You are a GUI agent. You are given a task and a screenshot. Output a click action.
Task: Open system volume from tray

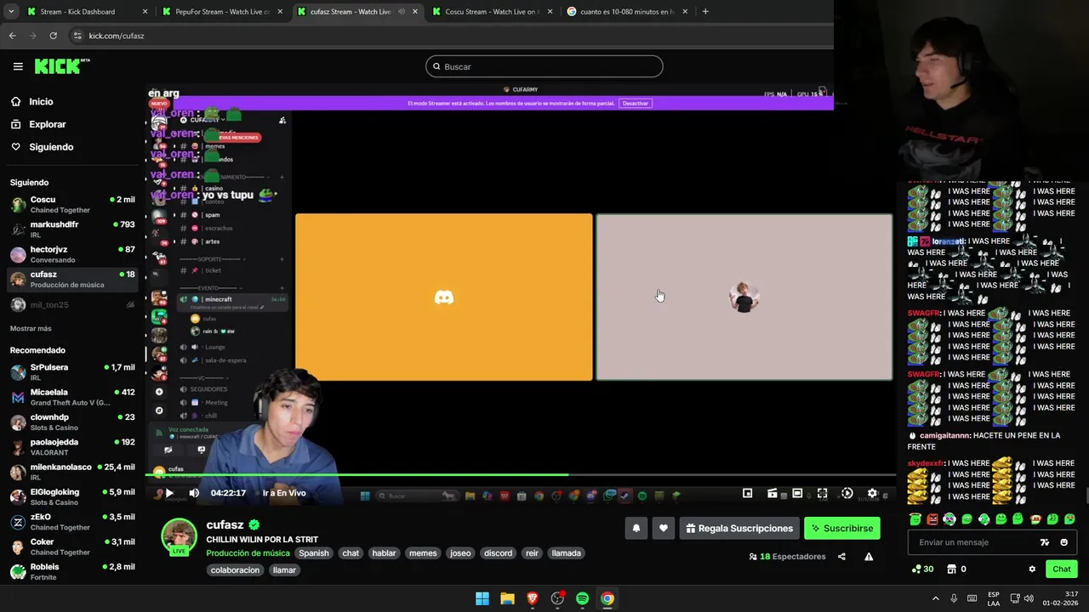[1029, 598]
